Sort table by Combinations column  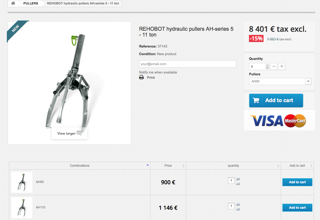pyautogui.click(x=80, y=166)
